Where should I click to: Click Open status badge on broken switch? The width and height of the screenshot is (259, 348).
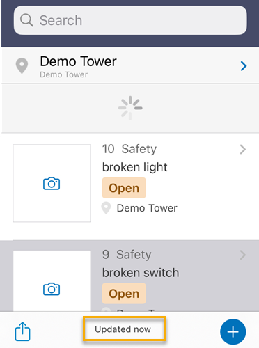coord(124,294)
